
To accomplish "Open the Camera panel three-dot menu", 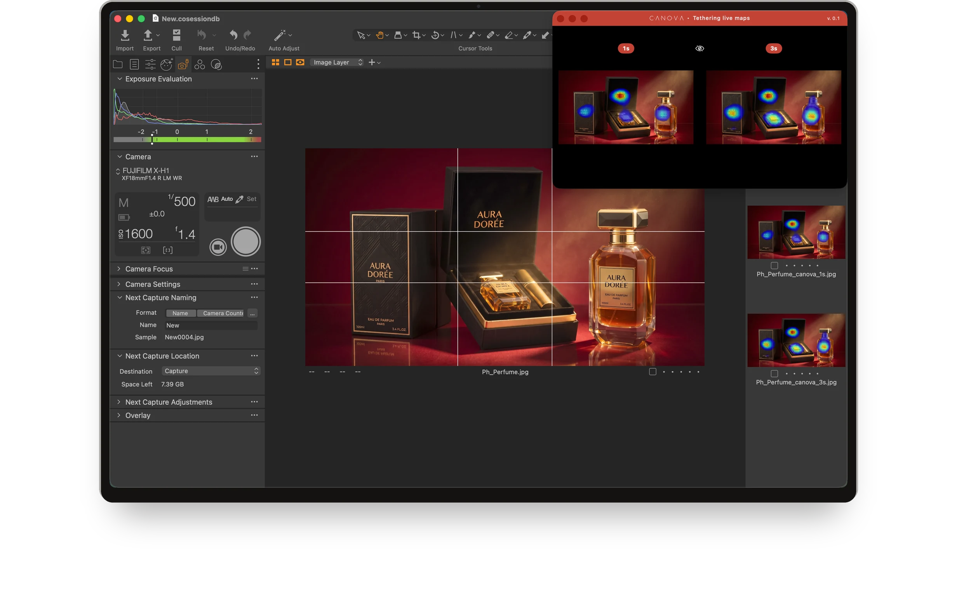I will (x=255, y=157).
